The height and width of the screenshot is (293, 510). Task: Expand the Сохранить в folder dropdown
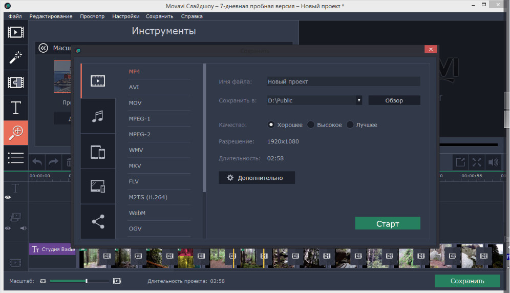359,100
